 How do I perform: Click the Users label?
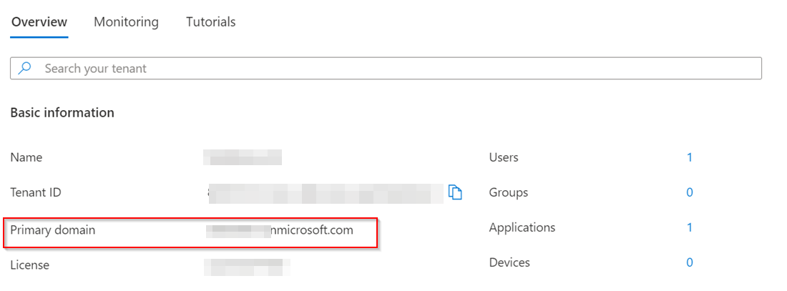click(504, 157)
